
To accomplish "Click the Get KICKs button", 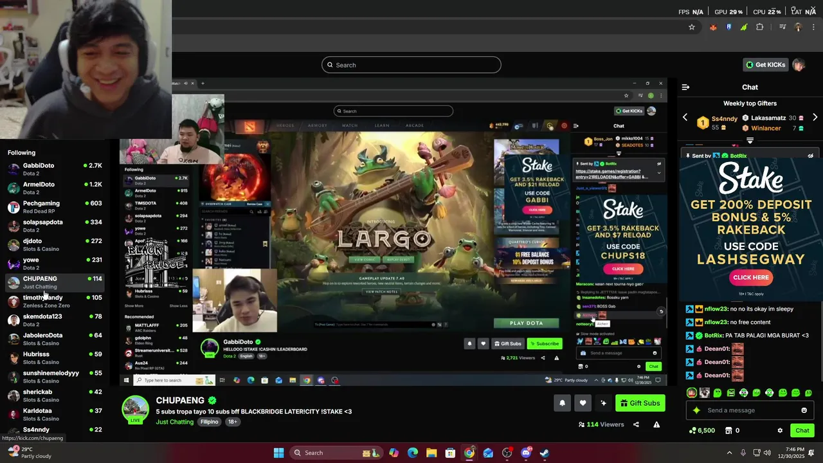I will (765, 65).
